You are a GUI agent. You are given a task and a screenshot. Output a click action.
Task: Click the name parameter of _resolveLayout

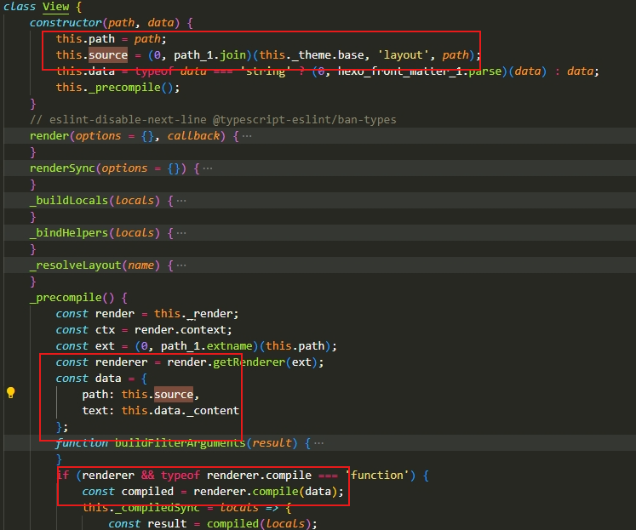[141, 265]
